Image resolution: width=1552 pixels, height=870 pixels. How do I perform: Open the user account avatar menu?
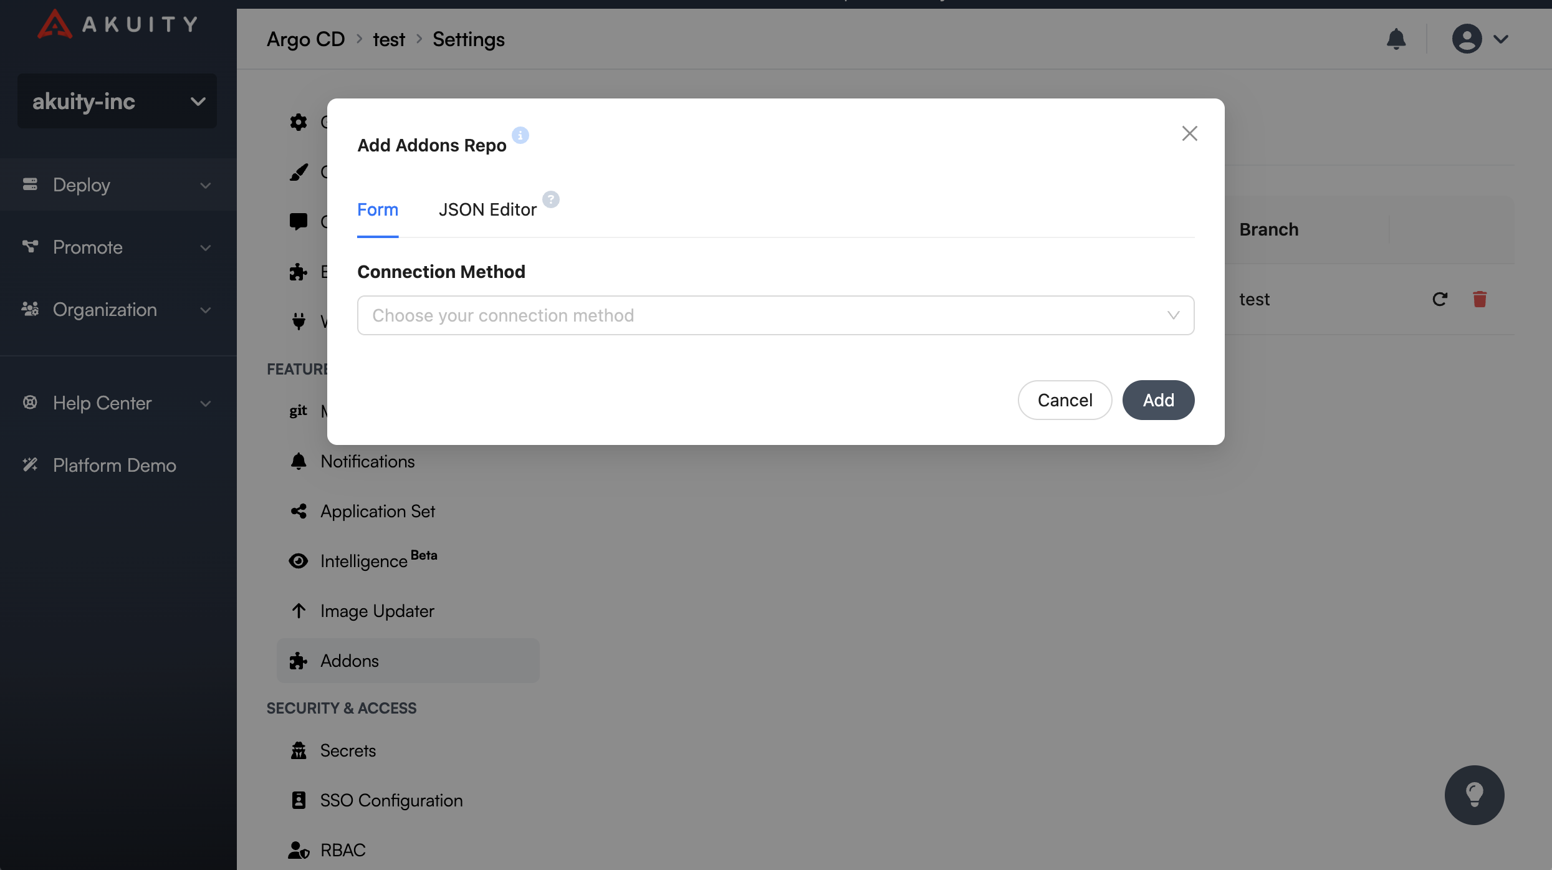1467,39
